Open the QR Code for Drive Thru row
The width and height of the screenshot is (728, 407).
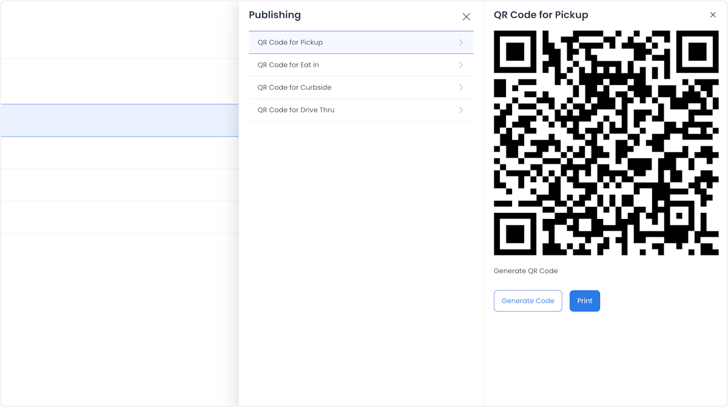361,110
